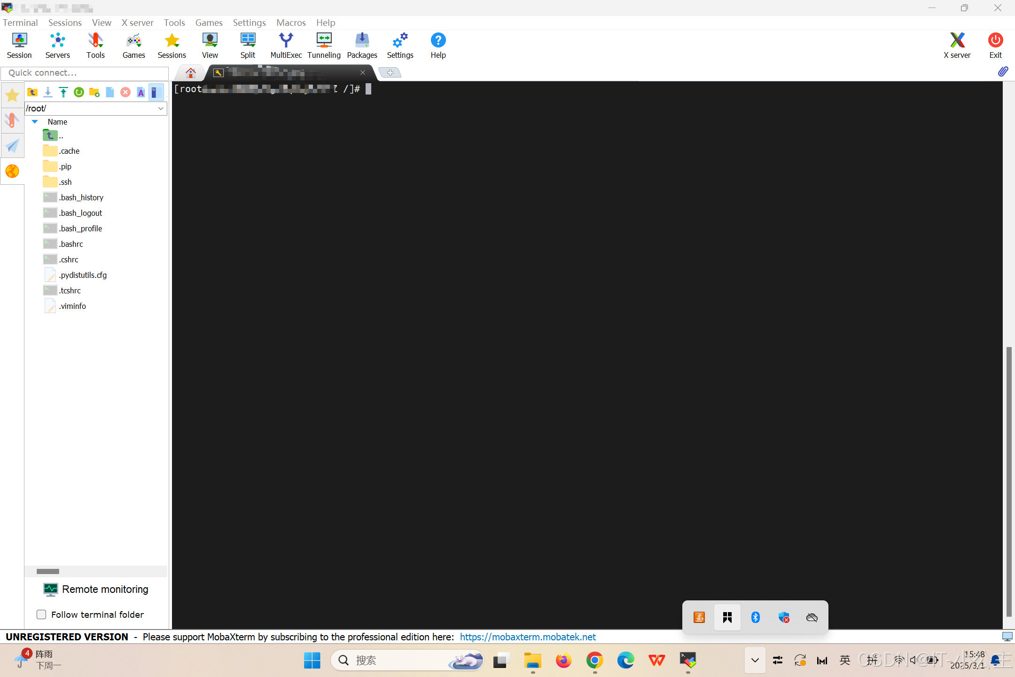Refresh the SFTP folder with green icon
The height and width of the screenshot is (677, 1015).
(79, 92)
